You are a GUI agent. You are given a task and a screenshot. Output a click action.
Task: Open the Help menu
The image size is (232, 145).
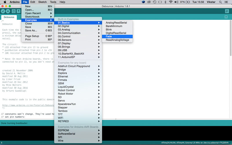coord(62,2)
